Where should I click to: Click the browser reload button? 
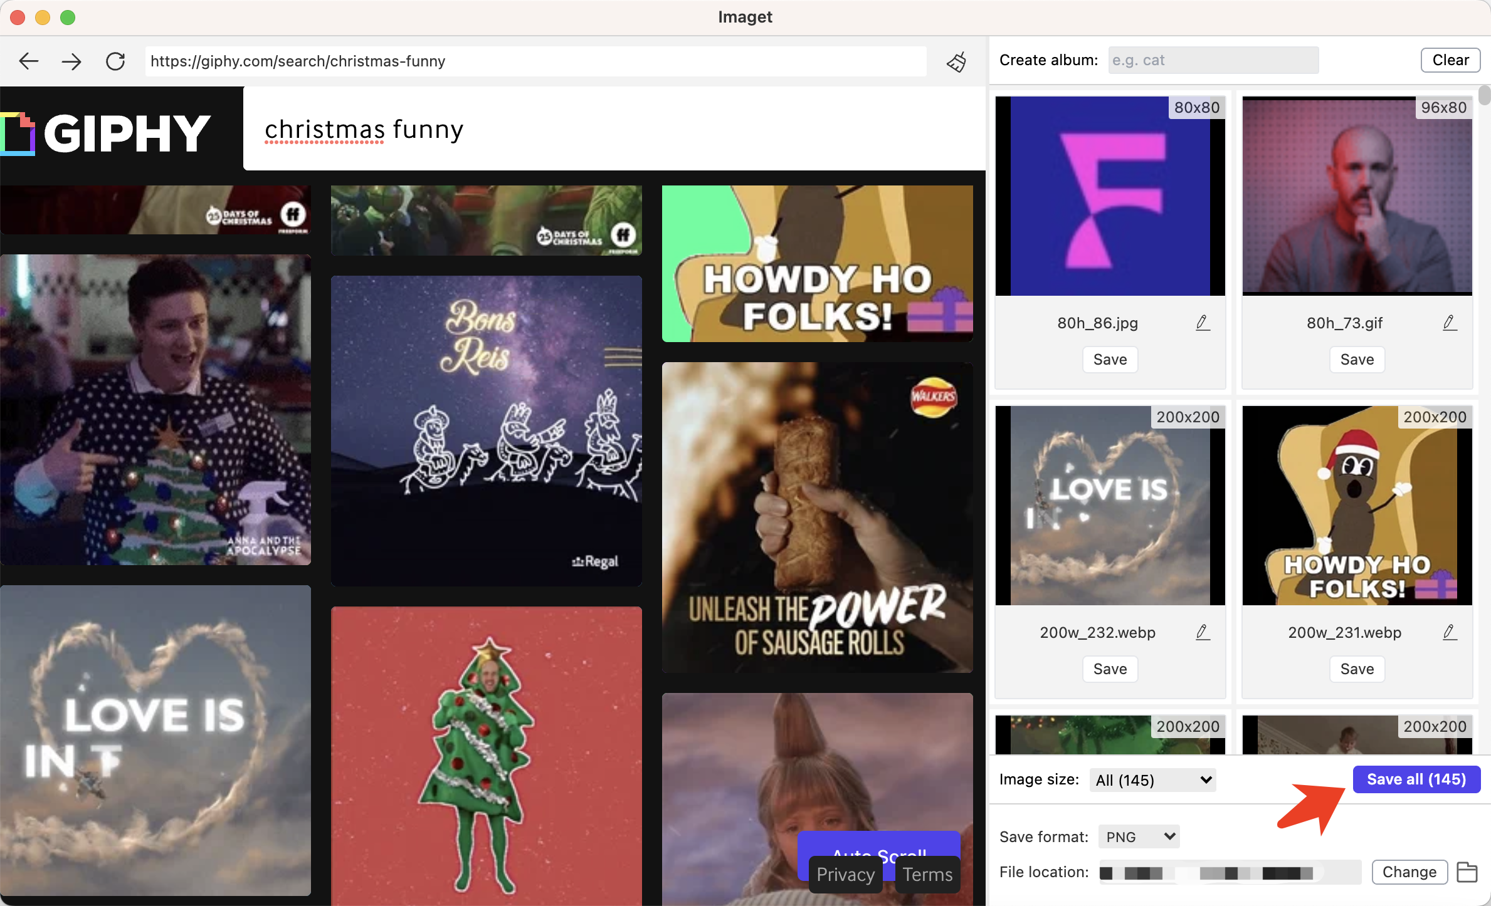click(x=115, y=61)
